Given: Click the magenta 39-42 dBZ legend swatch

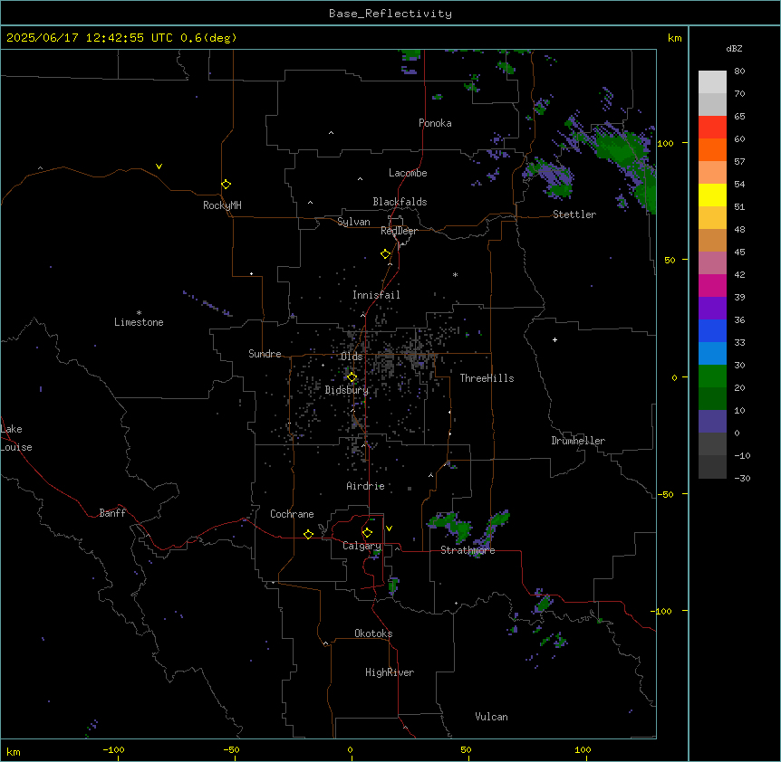Looking at the screenshot, I should [x=712, y=285].
